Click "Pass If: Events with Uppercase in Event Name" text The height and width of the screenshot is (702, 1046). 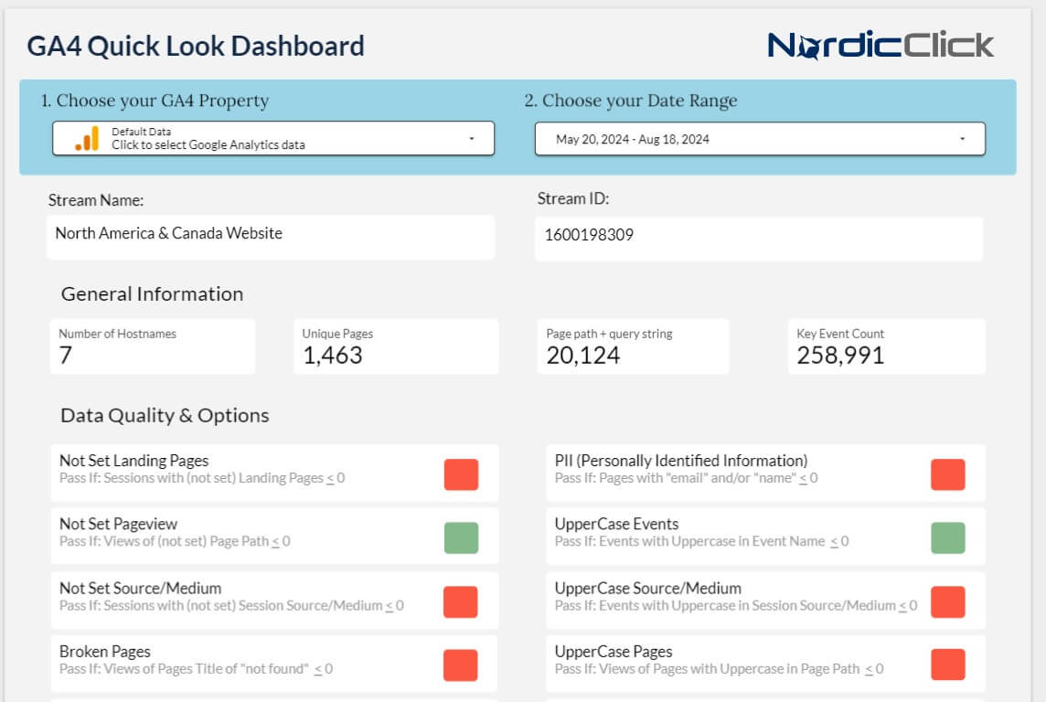tap(702, 541)
